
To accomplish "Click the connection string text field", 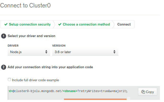I will pos(68,91).
